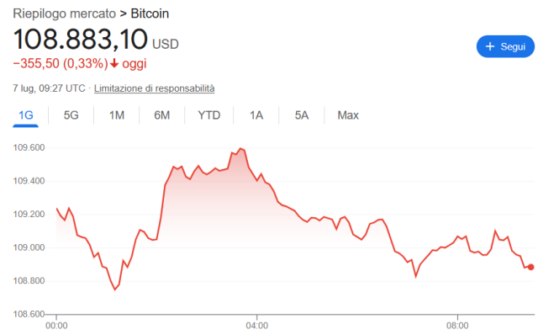The image size is (538, 335).
Task: Switch to the 1A range tab
Action: point(256,115)
